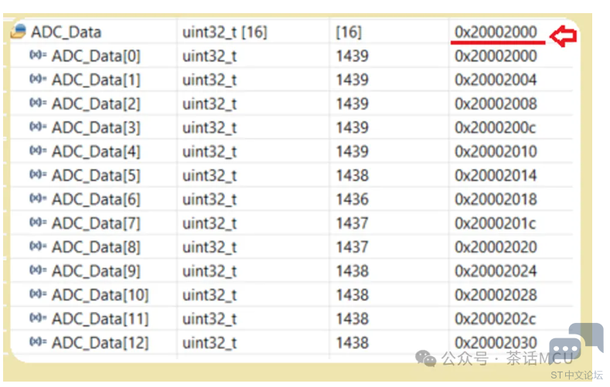Select the ADC_Data[6] name cell
This screenshot has height=387, width=610.
pyautogui.click(x=96, y=200)
